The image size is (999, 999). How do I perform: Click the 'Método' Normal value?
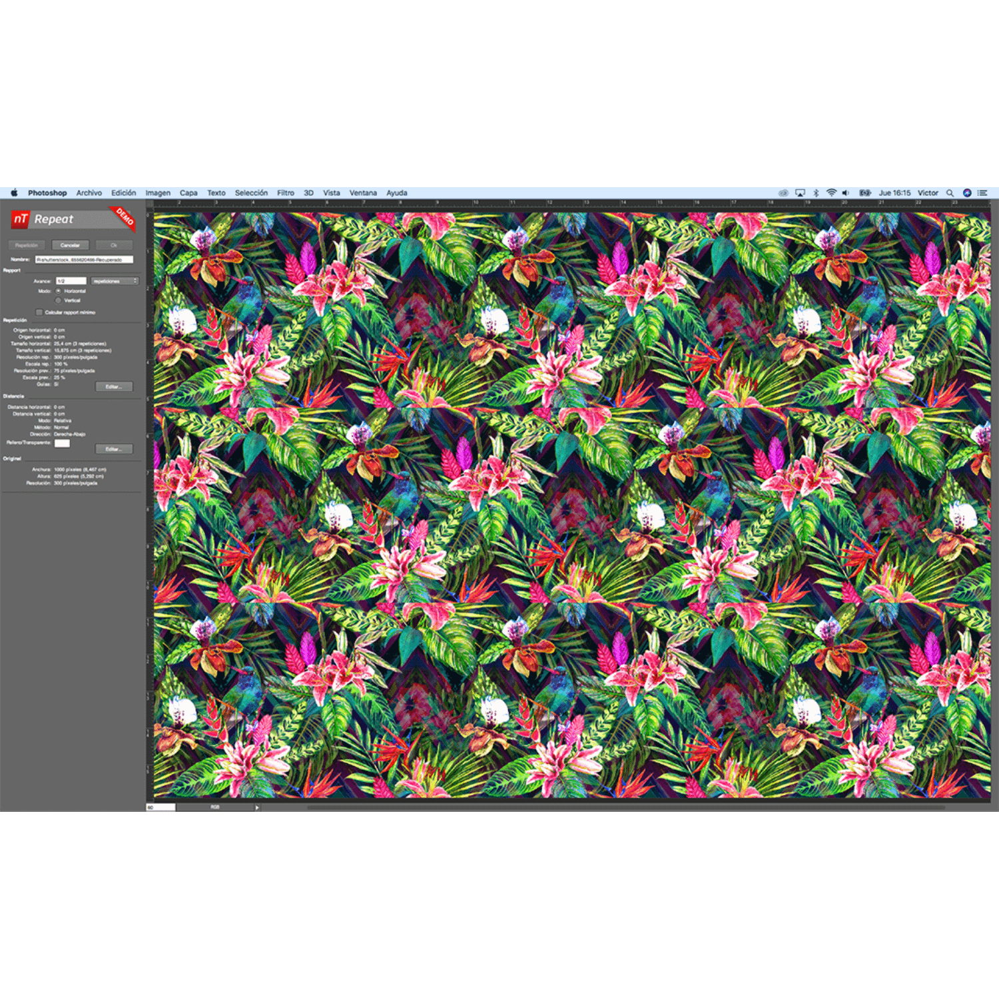61,428
